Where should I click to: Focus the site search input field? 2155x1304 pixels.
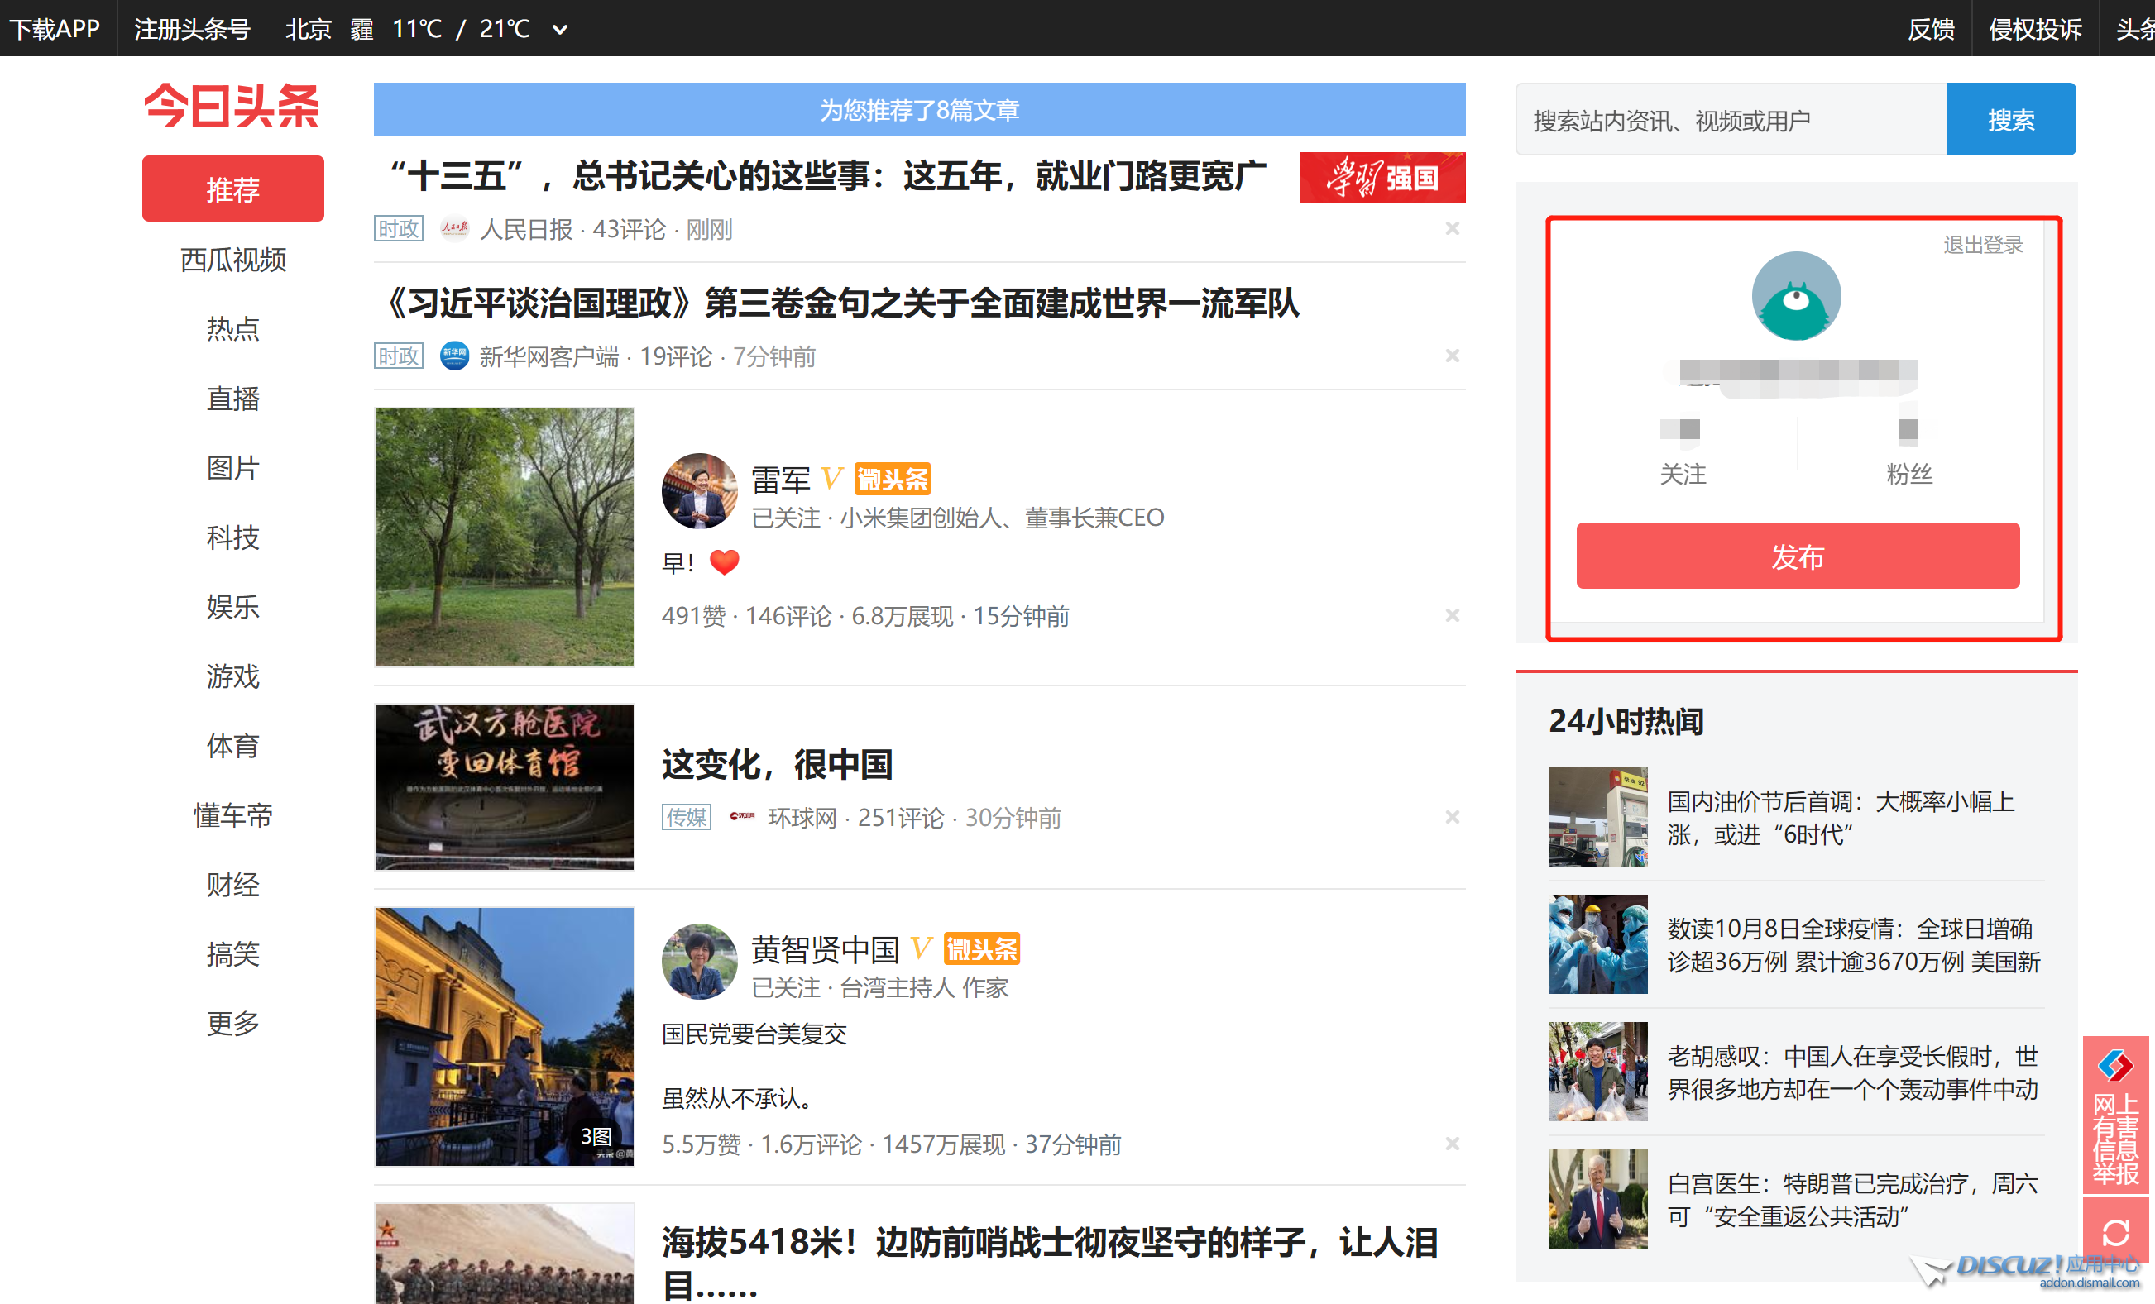pyautogui.click(x=1731, y=120)
